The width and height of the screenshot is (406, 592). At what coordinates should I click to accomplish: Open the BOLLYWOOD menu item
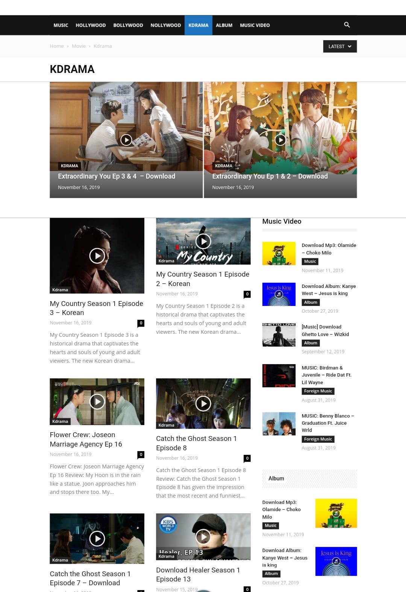pos(128,25)
